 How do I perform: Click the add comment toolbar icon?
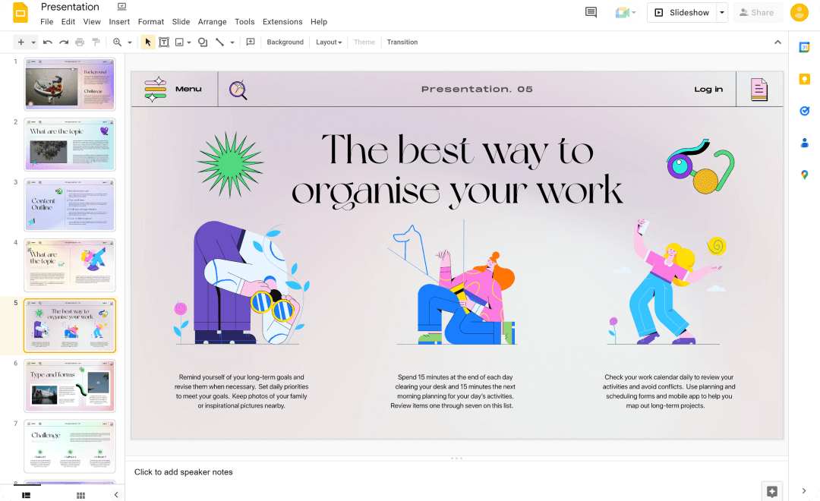click(251, 43)
